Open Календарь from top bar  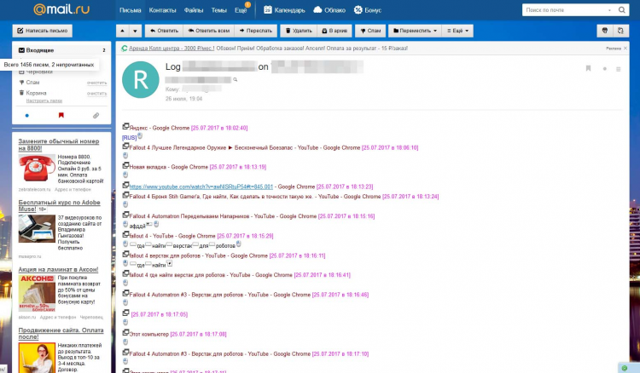284,10
